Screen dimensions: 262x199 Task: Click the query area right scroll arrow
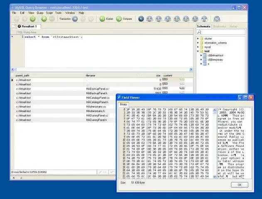[191, 69]
